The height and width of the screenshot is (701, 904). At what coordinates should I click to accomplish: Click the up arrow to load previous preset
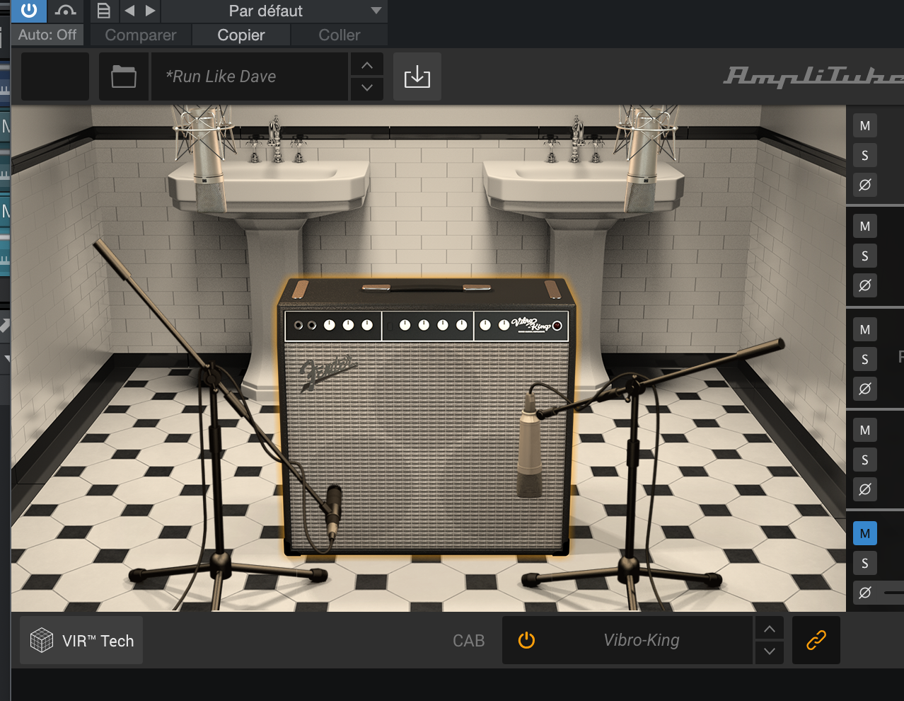366,64
